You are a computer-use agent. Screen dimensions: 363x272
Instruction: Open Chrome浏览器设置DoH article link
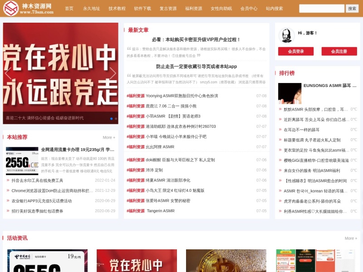pyautogui.click(x=52, y=190)
